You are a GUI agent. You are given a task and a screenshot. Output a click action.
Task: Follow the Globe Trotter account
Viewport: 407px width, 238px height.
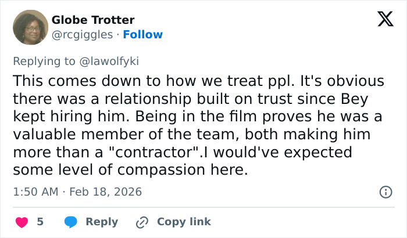coord(143,34)
